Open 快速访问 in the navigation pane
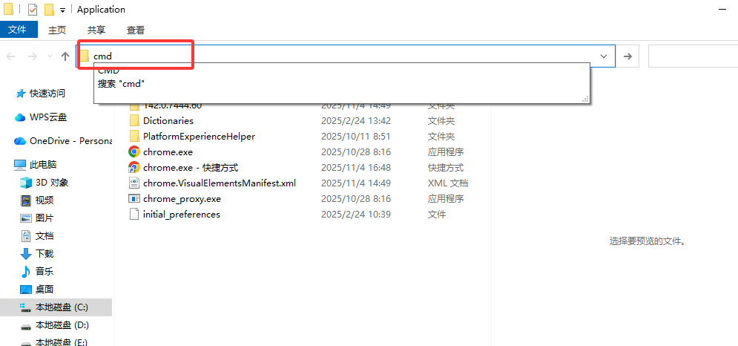 coord(47,94)
